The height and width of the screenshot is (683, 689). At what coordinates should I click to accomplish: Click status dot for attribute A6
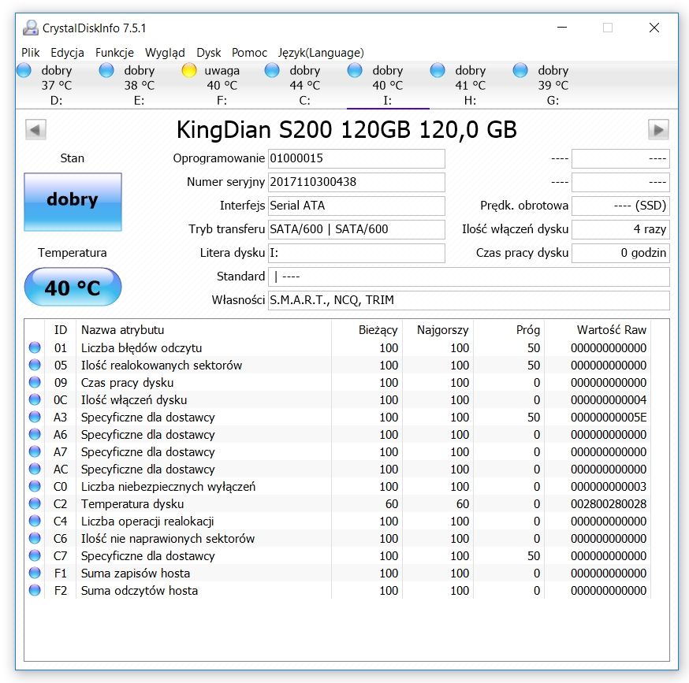(x=35, y=434)
